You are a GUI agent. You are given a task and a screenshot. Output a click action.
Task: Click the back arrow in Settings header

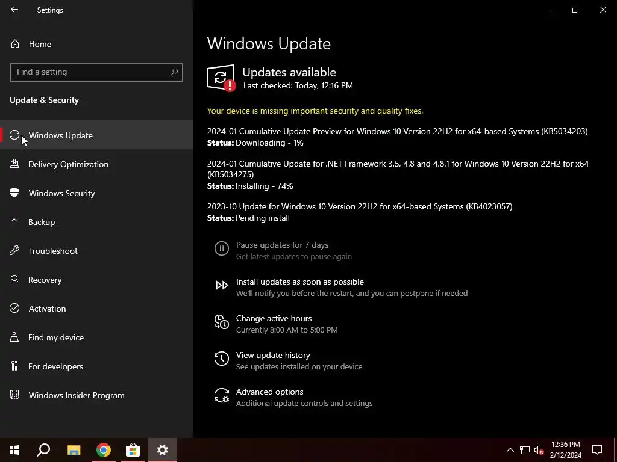(x=14, y=10)
